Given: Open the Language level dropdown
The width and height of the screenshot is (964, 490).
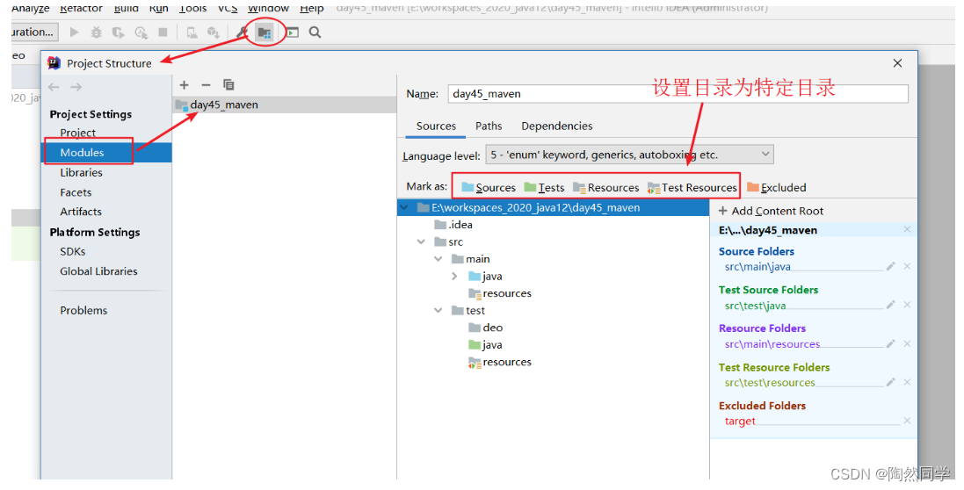Looking at the screenshot, I should (629, 155).
